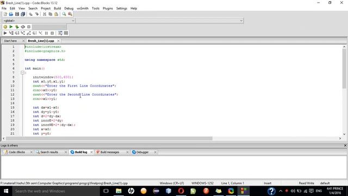348x196 pixels.
Task: Undo the last edit with the toolbar arrow
Action: [30, 14]
